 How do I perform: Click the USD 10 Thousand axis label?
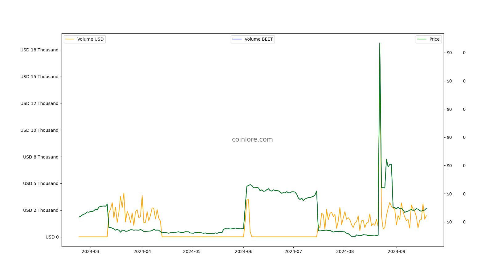click(39, 130)
